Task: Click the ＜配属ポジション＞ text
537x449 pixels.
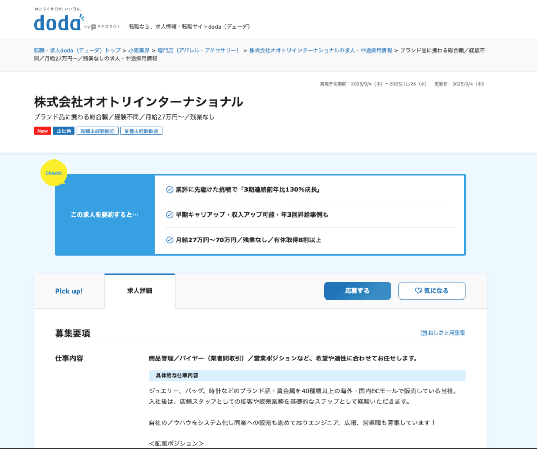Action: [176, 444]
